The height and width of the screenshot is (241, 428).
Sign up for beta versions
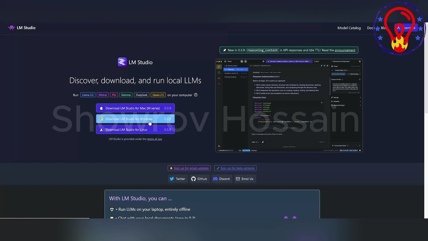tap(235, 168)
